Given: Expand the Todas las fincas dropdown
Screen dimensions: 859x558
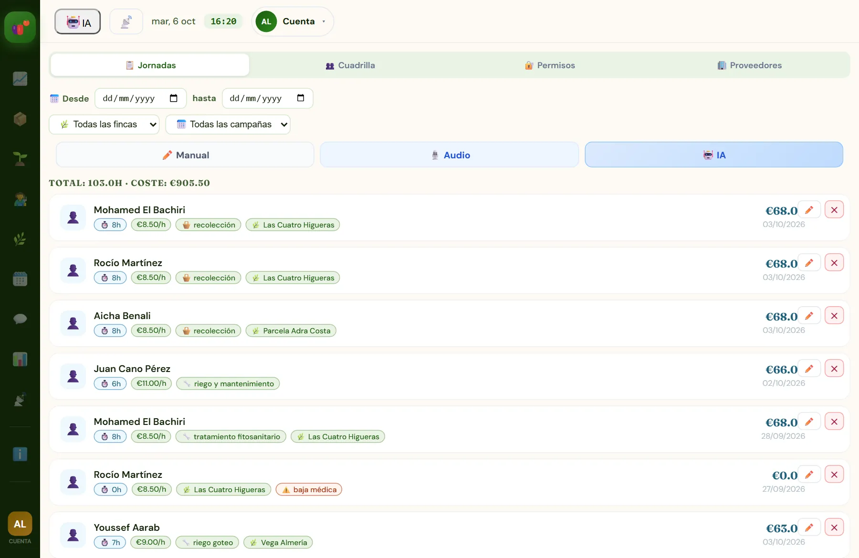Looking at the screenshot, I should click(x=104, y=124).
